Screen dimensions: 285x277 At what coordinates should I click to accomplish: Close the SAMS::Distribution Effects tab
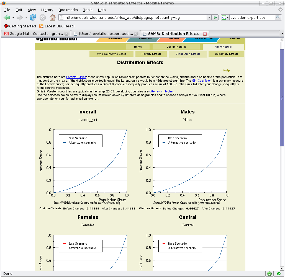205,33
